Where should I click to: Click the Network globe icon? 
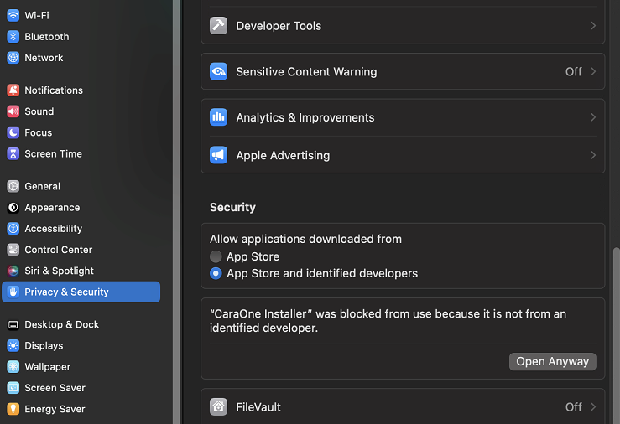tap(13, 58)
